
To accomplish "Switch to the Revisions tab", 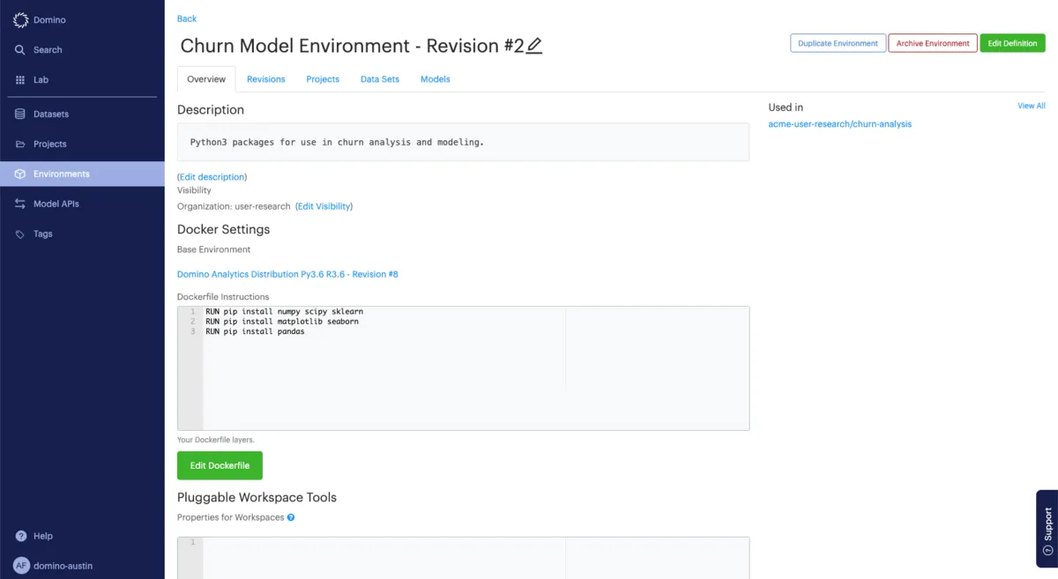I will point(265,79).
